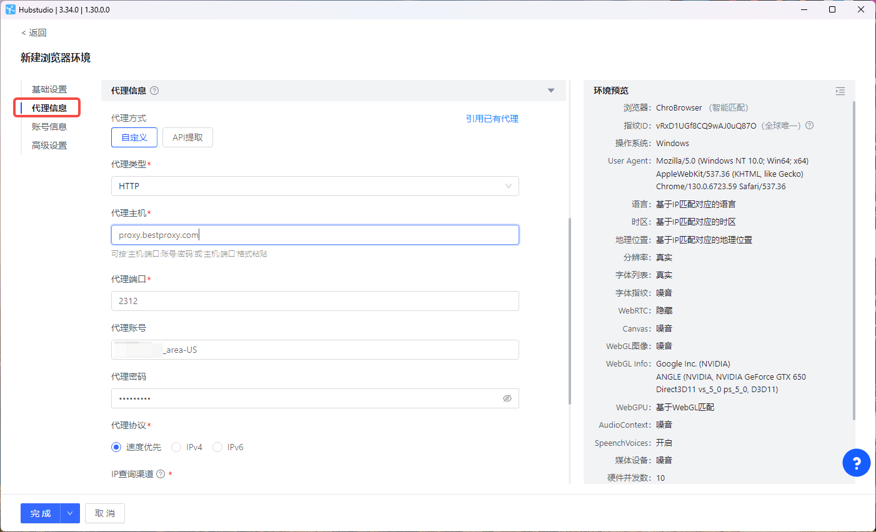Maximize the Hubstudio window

pos(832,9)
